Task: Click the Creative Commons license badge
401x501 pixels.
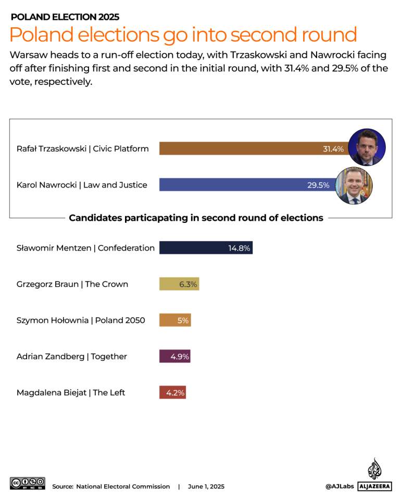Action: (27, 483)
